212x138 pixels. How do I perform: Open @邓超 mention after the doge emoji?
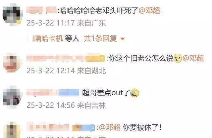click(193, 58)
